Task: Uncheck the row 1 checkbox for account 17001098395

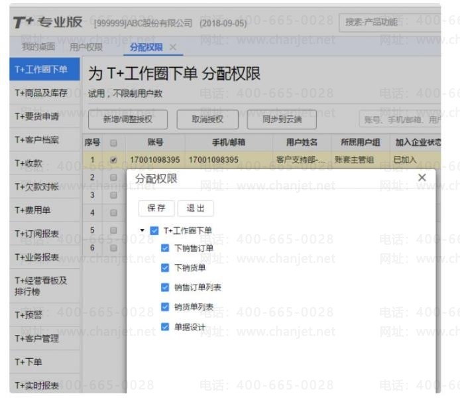Action: coord(113,160)
